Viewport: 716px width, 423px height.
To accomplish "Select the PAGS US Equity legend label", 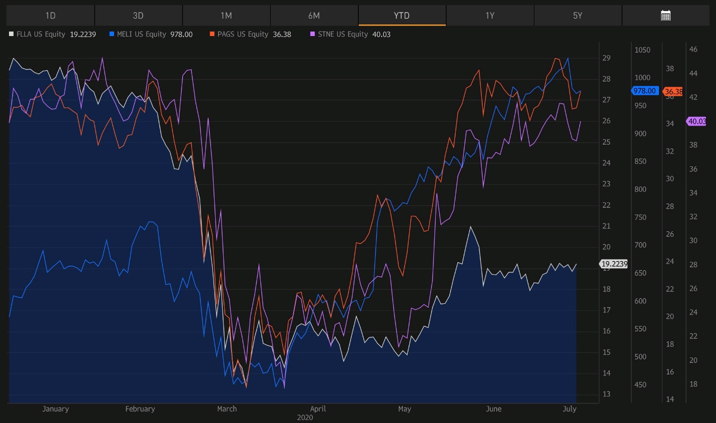I will click(x=243, y=34).
